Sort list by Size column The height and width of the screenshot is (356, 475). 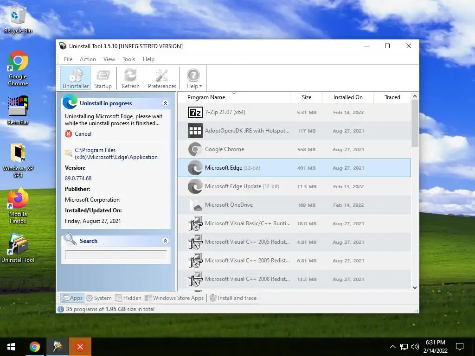tap(307, 97)
